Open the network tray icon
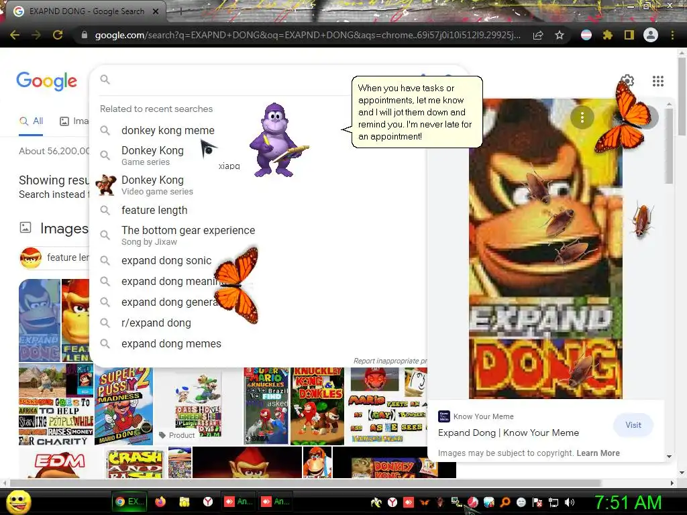The image size is (687, 515). coord(553,502)
